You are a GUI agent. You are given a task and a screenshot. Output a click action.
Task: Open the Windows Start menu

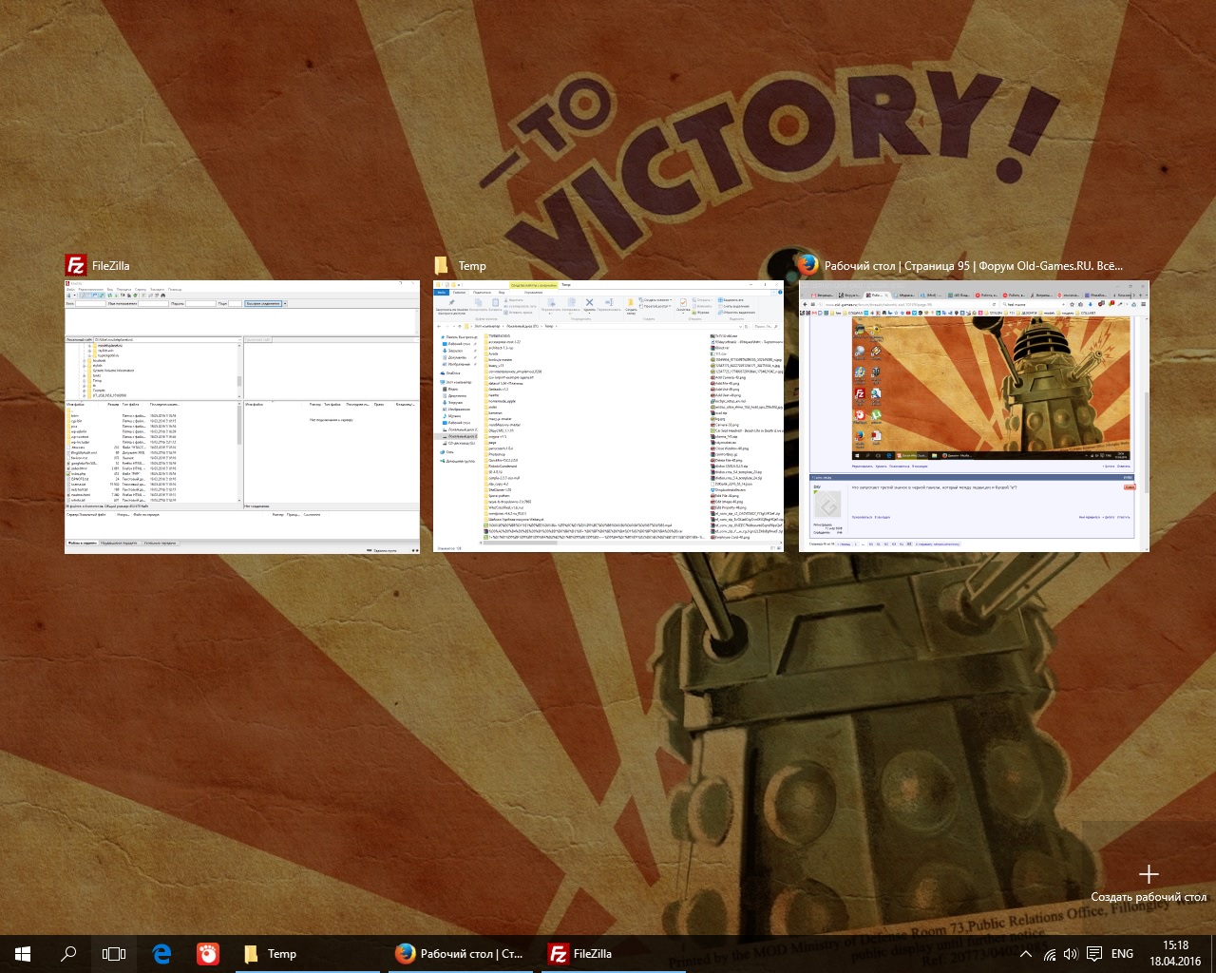tap(23, 954)
